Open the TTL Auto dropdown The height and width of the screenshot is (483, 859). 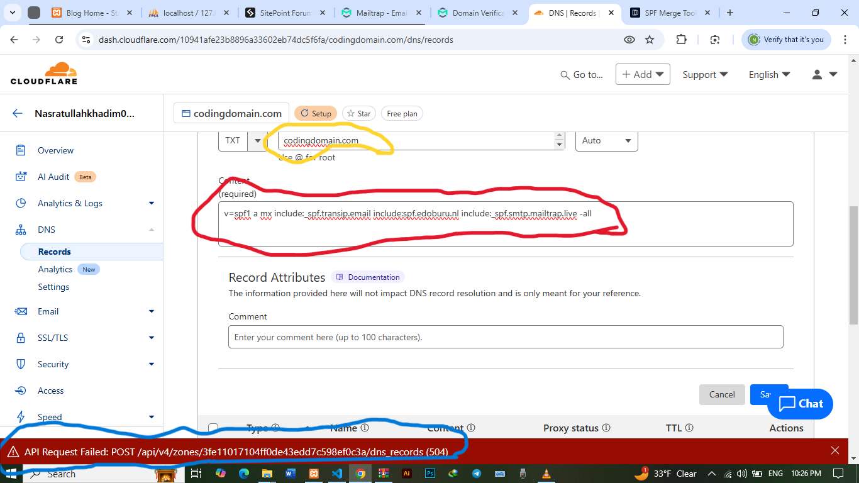tap(607, 140)
